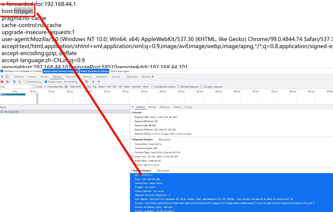
Task: Tick the Blocked Requests checkbox
Action: (x=178, y=87)
